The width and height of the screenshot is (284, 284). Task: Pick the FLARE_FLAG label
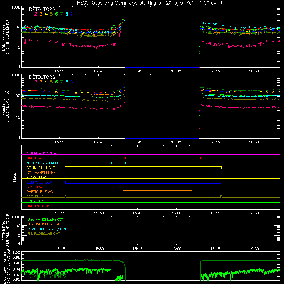point(37,177)
